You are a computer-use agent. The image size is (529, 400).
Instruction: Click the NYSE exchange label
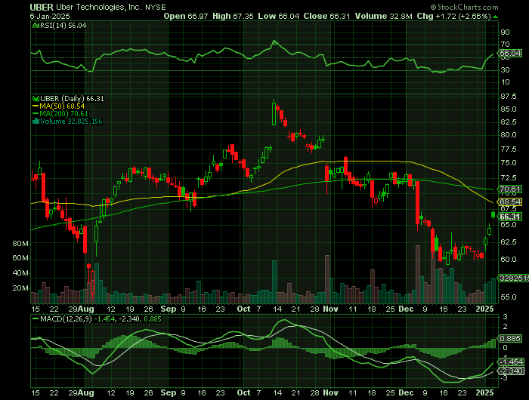coord(156,7)
